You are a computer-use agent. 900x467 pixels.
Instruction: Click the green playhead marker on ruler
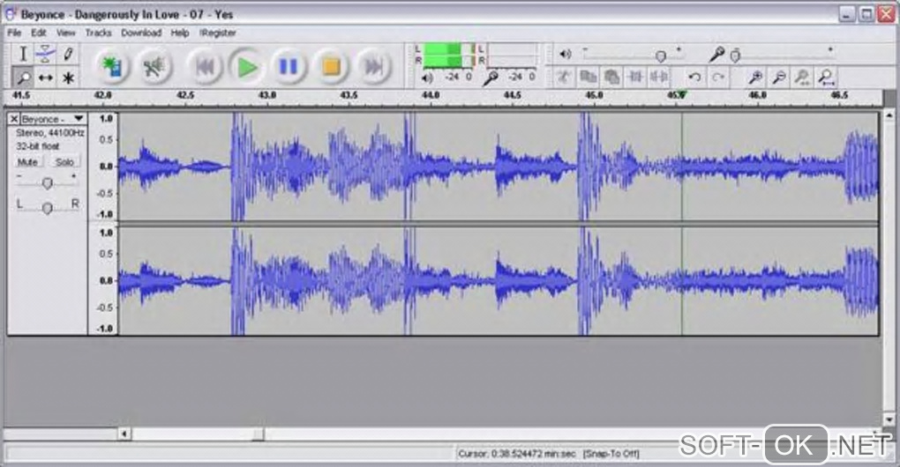[682, 95]
